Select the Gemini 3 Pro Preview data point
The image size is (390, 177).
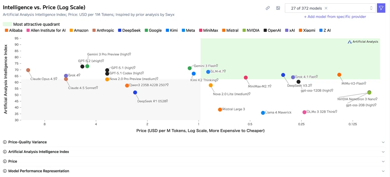coord(87,66)
